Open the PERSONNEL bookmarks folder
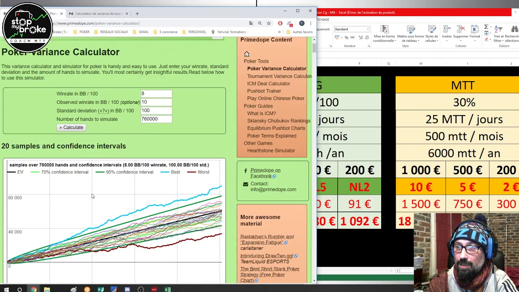 point(194,32)
